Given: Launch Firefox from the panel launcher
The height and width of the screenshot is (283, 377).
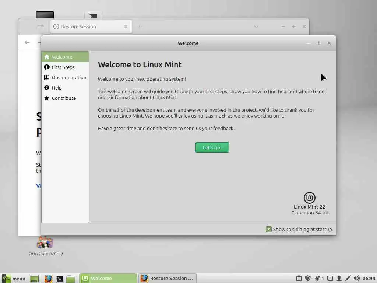Looking at the screenshot, I should [x=48, y=279].
